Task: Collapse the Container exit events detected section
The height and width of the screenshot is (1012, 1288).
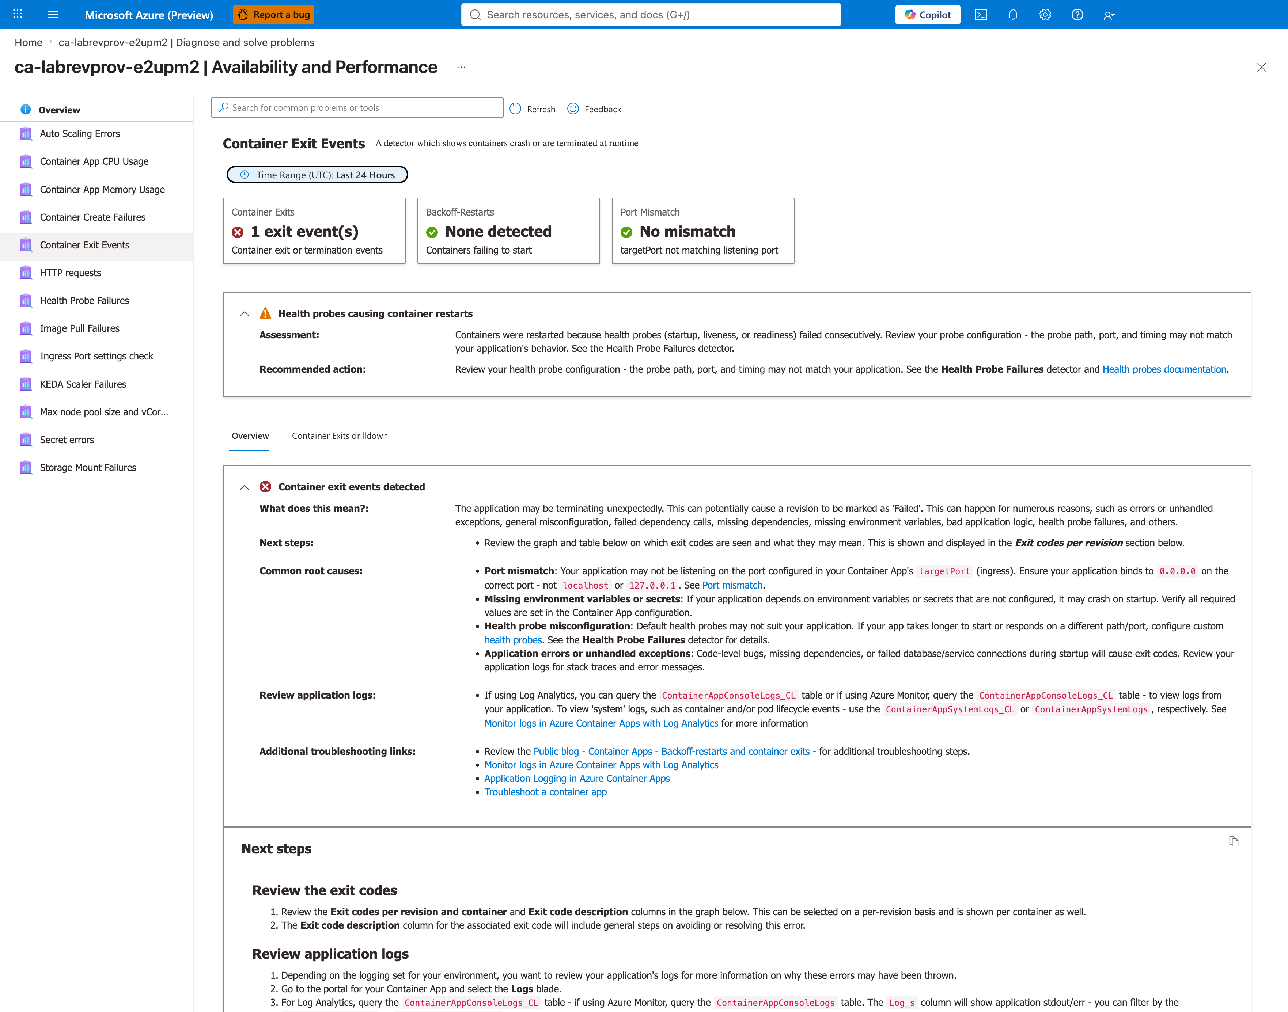Action: pos(244,487)
